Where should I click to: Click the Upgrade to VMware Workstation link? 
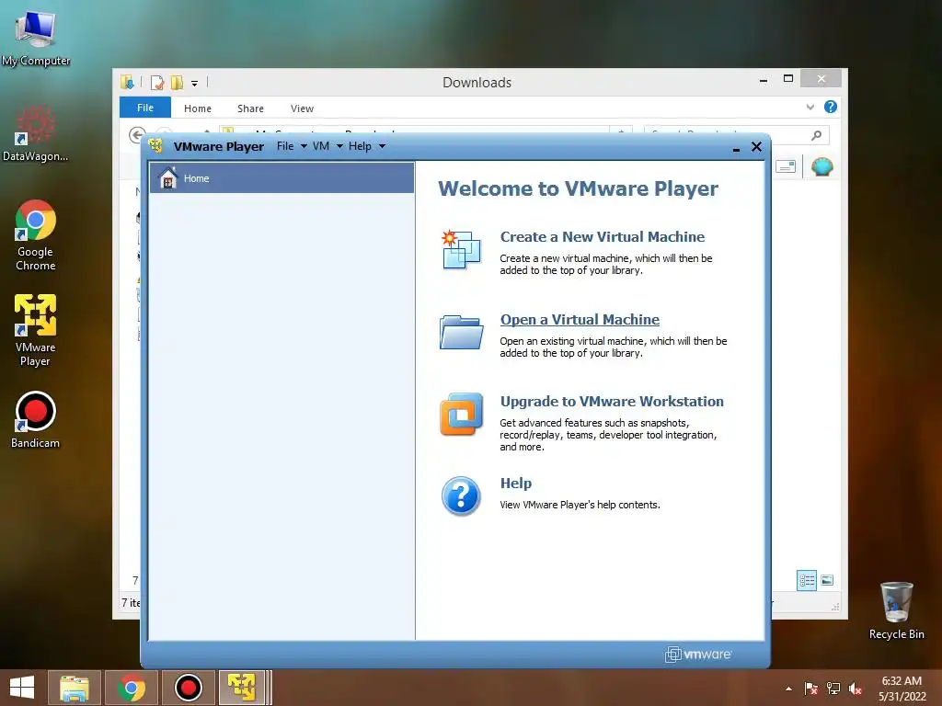[x=612, y=401]
